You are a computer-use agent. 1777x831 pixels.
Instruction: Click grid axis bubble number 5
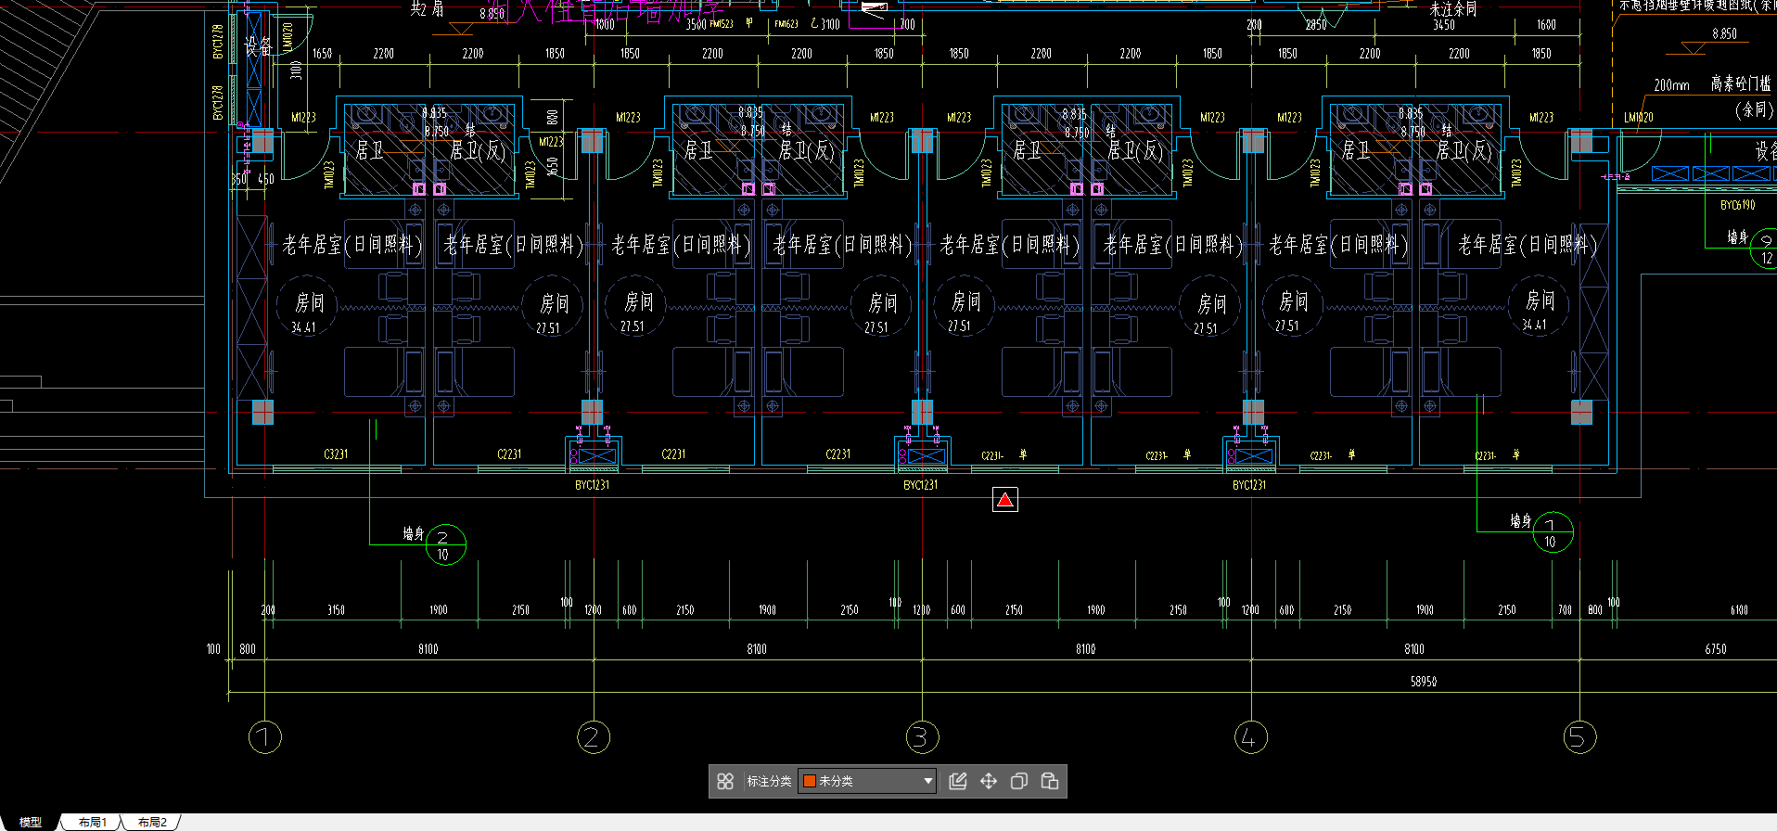tap(1579, 737)
